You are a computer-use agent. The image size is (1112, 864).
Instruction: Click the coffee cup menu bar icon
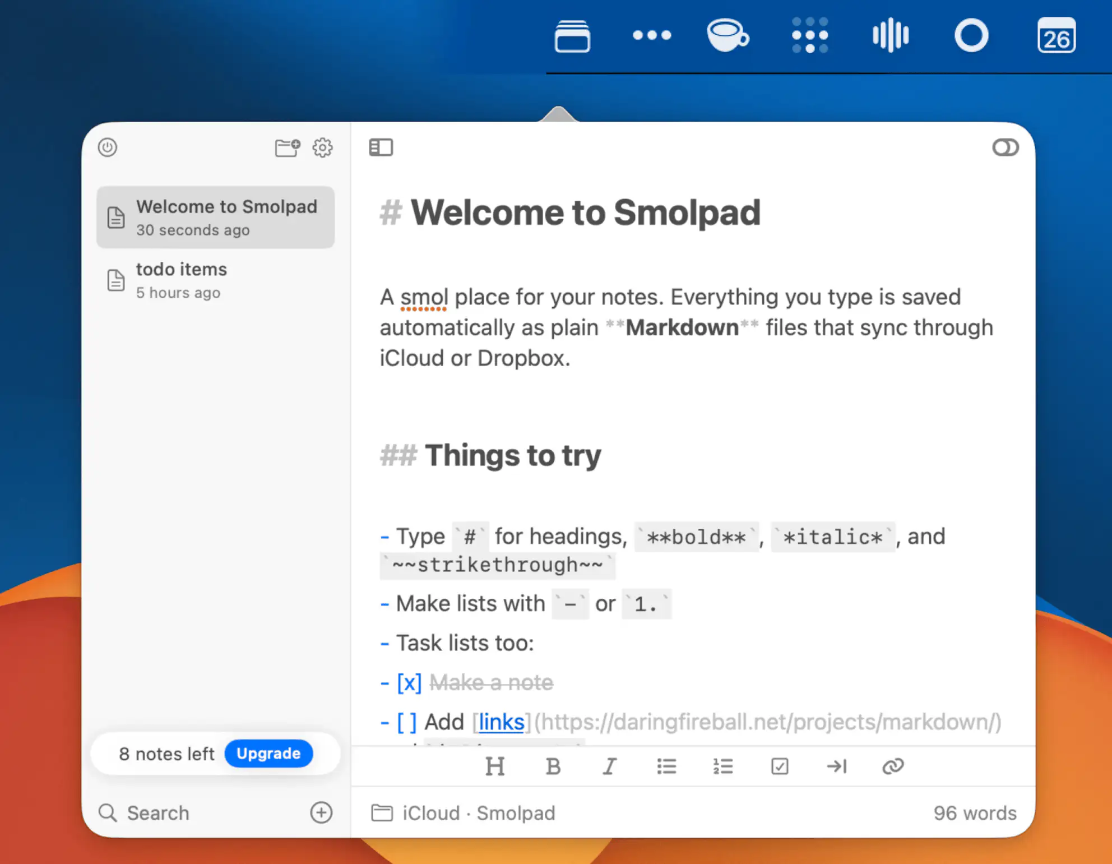[x=728, y=35]
